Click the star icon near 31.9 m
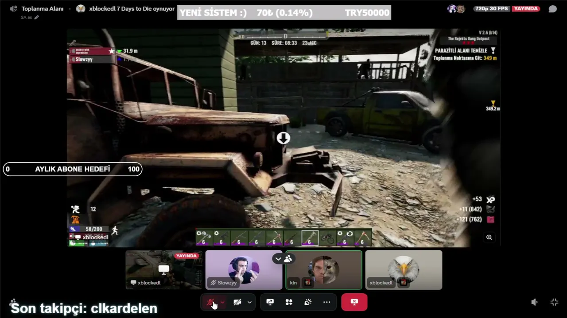The image size is (567, 318). point(112,51)
